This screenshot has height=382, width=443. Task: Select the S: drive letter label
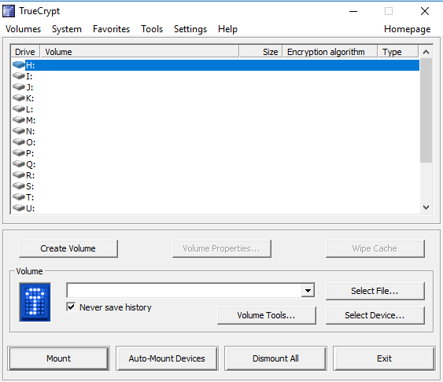coord(30,186)
